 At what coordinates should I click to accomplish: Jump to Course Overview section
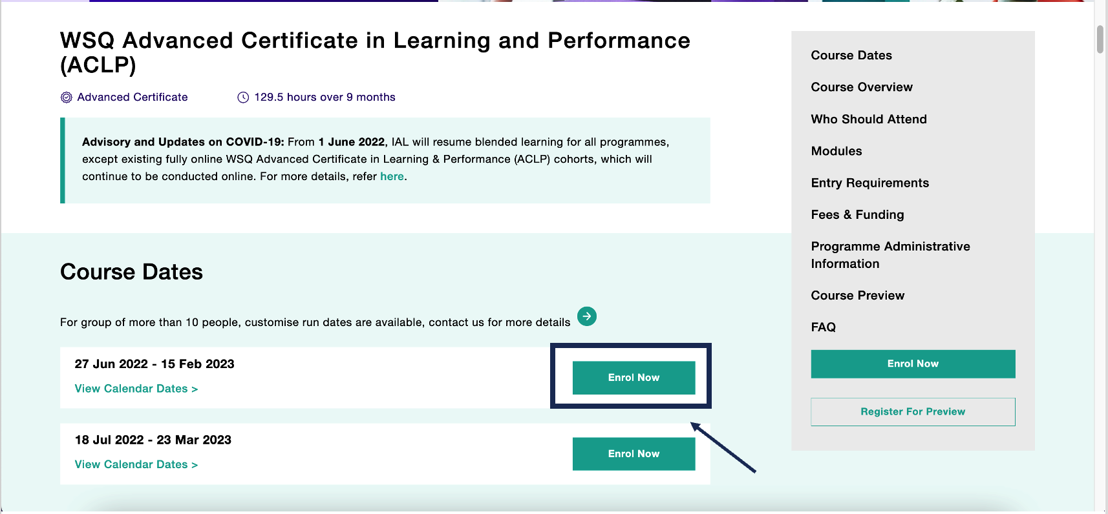click(x=862, y=87)
